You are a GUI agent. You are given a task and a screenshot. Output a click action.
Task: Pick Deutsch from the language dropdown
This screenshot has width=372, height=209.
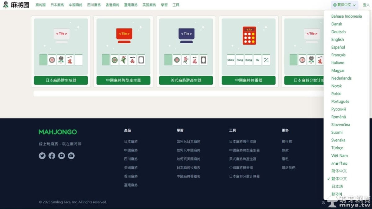[x=338, y=32]
